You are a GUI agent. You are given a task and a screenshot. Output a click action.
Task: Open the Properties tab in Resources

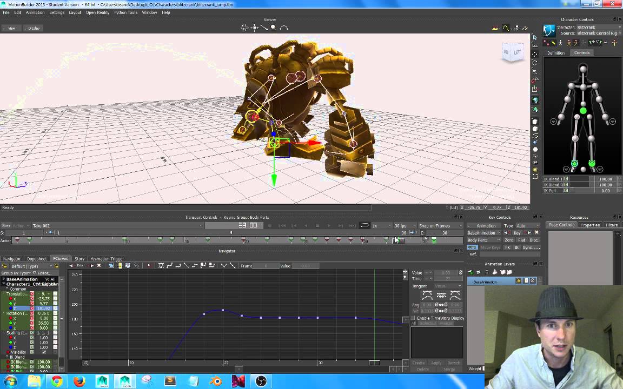coord(590,225)
